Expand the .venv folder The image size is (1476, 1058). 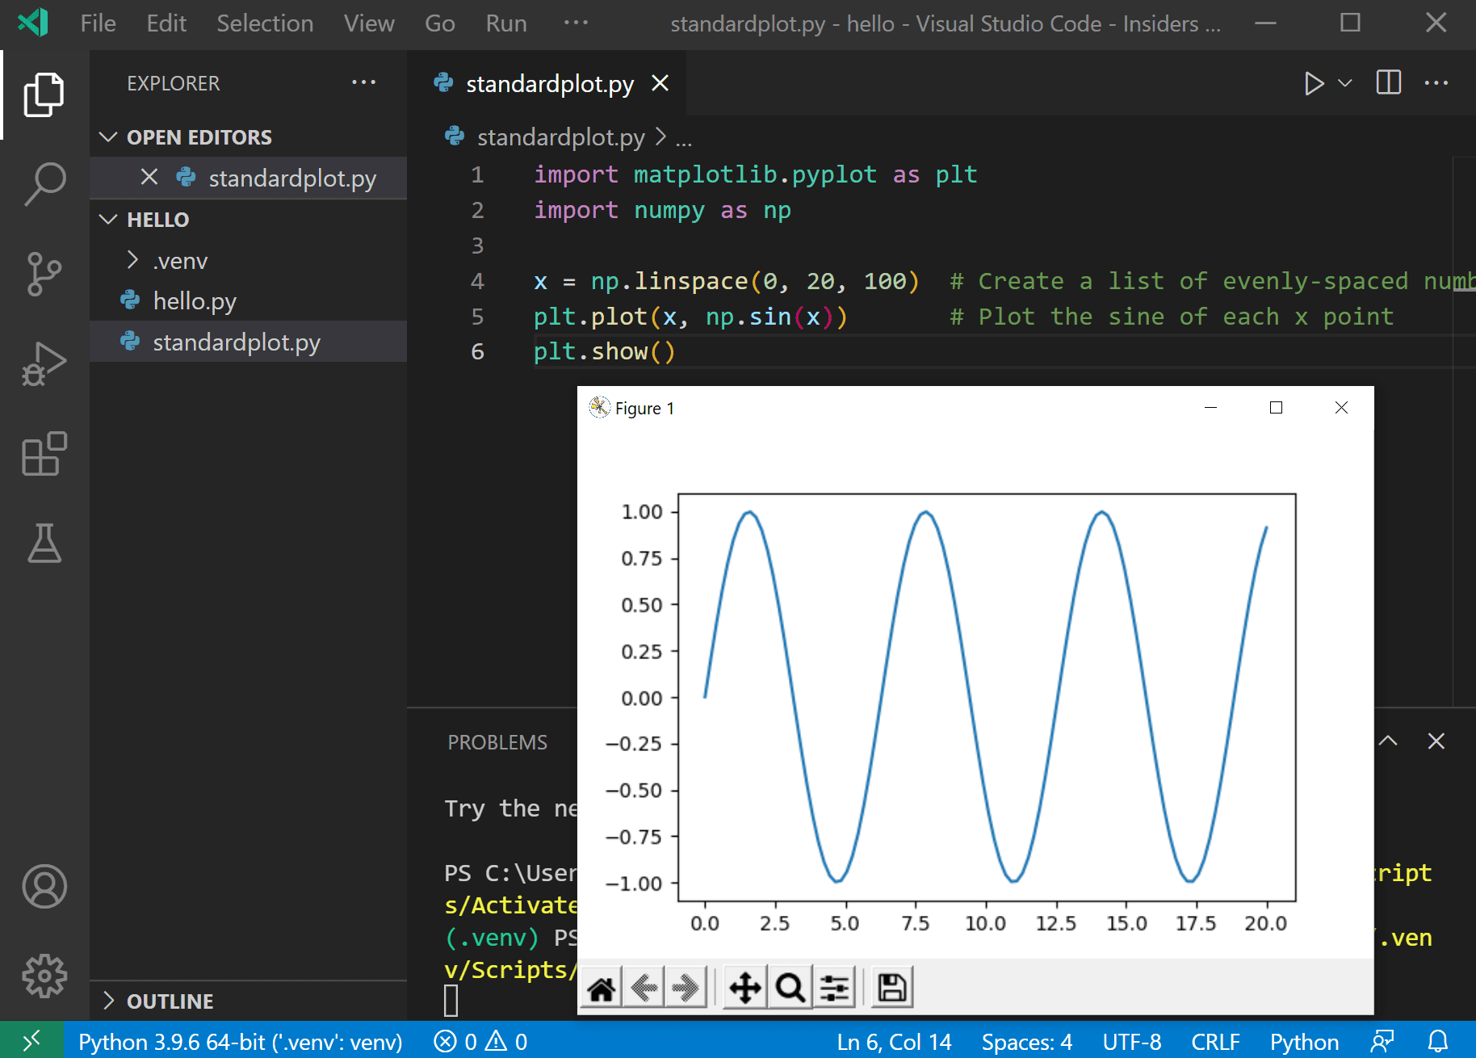pos(133,260)
